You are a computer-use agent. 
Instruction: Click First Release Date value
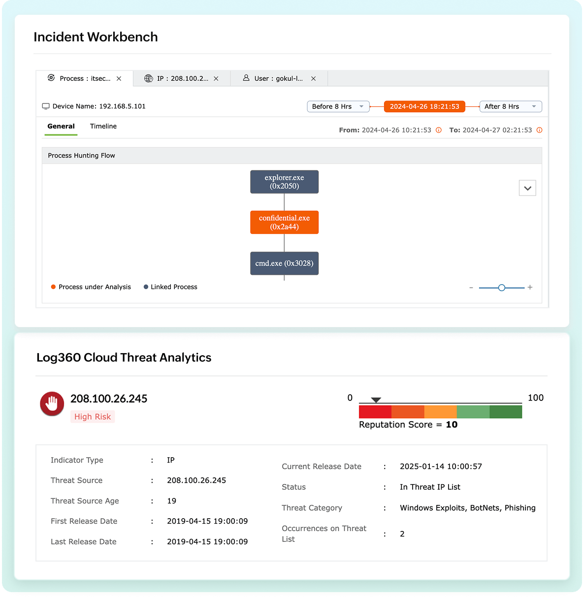click(207, 521)
